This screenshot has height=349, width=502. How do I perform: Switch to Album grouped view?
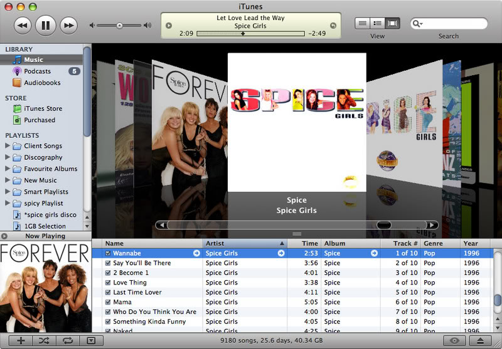coord(378,23)
